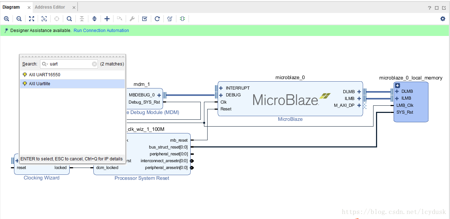Select AXI Uartlite from the list

click(x=72, y=84)
